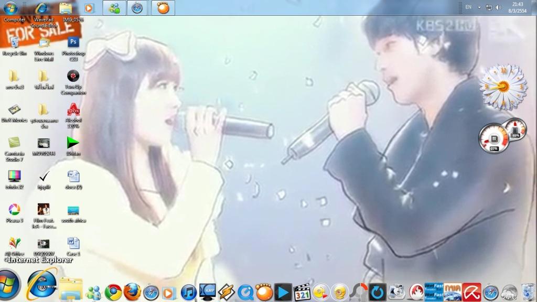
Task: Launch KMPlayer from the dock
Action: tap(208, 292)
